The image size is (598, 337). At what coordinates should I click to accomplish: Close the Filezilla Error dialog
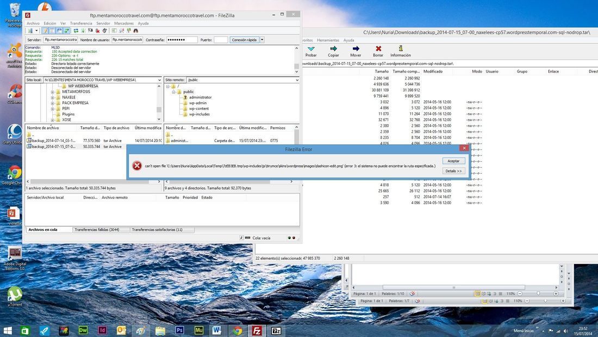464,148
